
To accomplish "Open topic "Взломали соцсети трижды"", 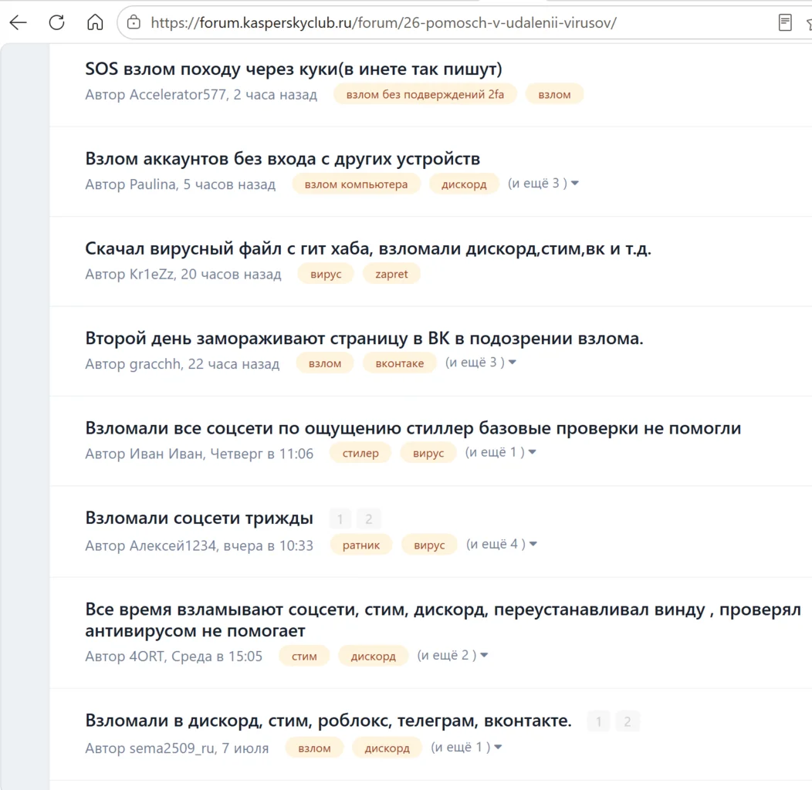I will pyautogui.click(x=199, y=518).
